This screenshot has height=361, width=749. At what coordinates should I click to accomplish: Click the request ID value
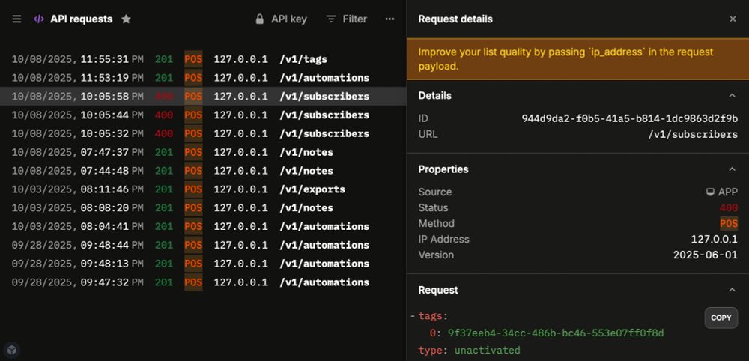[629, 118]
